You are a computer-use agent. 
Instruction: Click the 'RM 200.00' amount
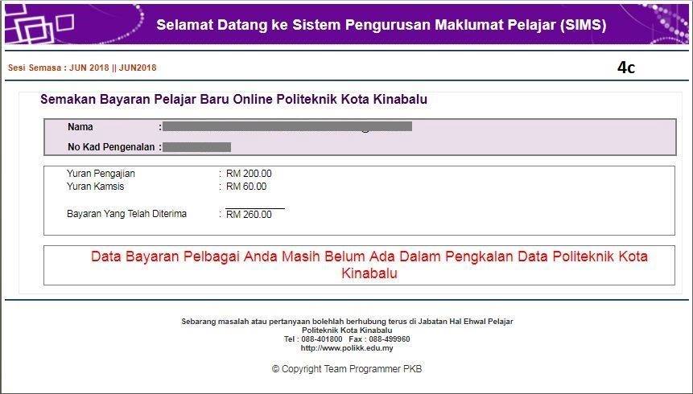(249, 174)
